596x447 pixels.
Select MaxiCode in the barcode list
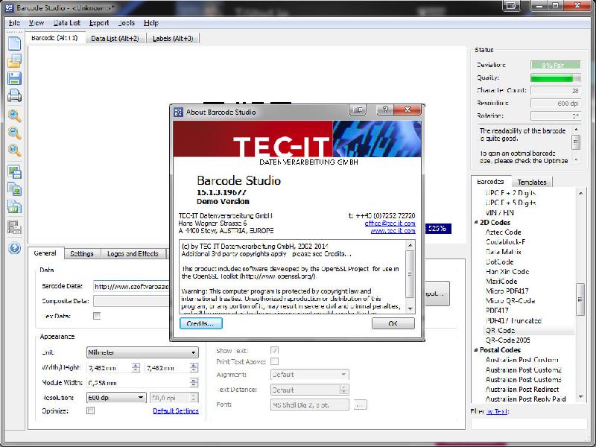[501, 282]
